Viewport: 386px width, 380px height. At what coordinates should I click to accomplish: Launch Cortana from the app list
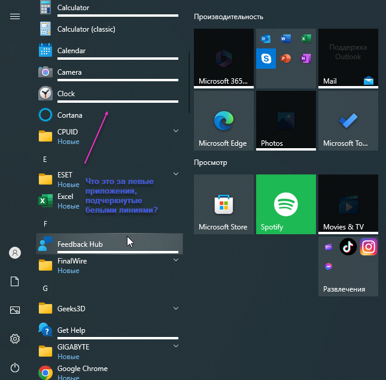point(110,115)
